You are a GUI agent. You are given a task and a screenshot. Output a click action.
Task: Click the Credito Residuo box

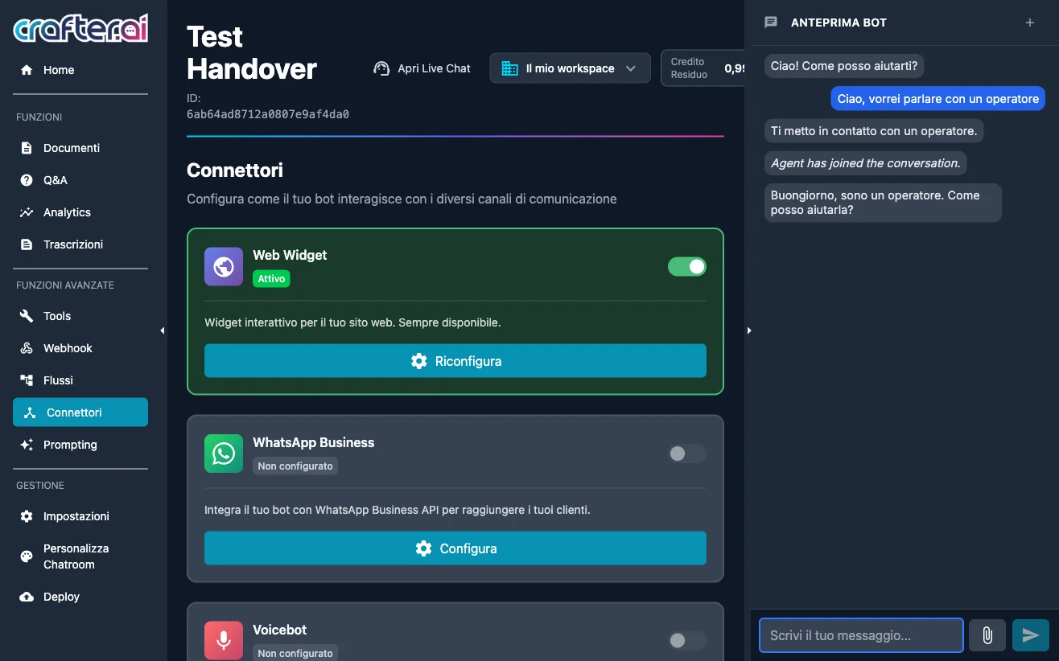[703, 68]
